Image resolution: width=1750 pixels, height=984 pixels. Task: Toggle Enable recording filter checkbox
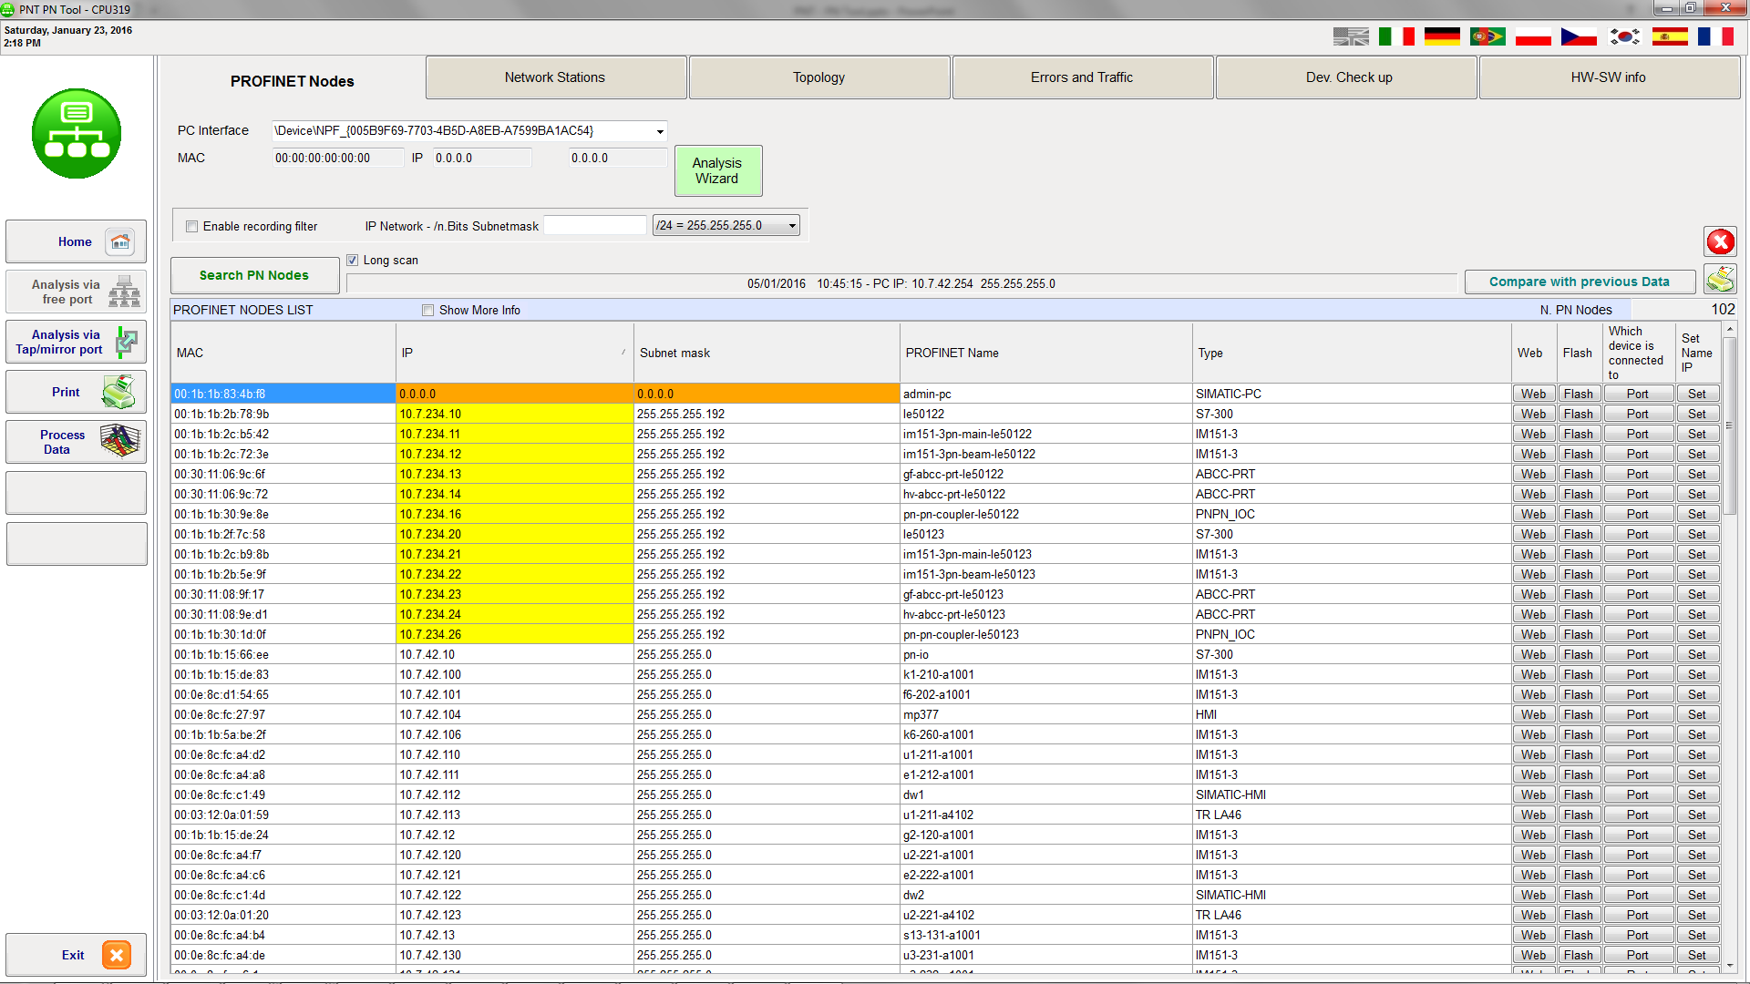click(x=188, y=226)
